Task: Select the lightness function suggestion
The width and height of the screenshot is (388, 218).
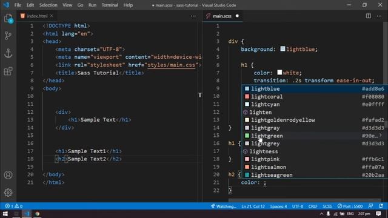Action: point(315,151)
